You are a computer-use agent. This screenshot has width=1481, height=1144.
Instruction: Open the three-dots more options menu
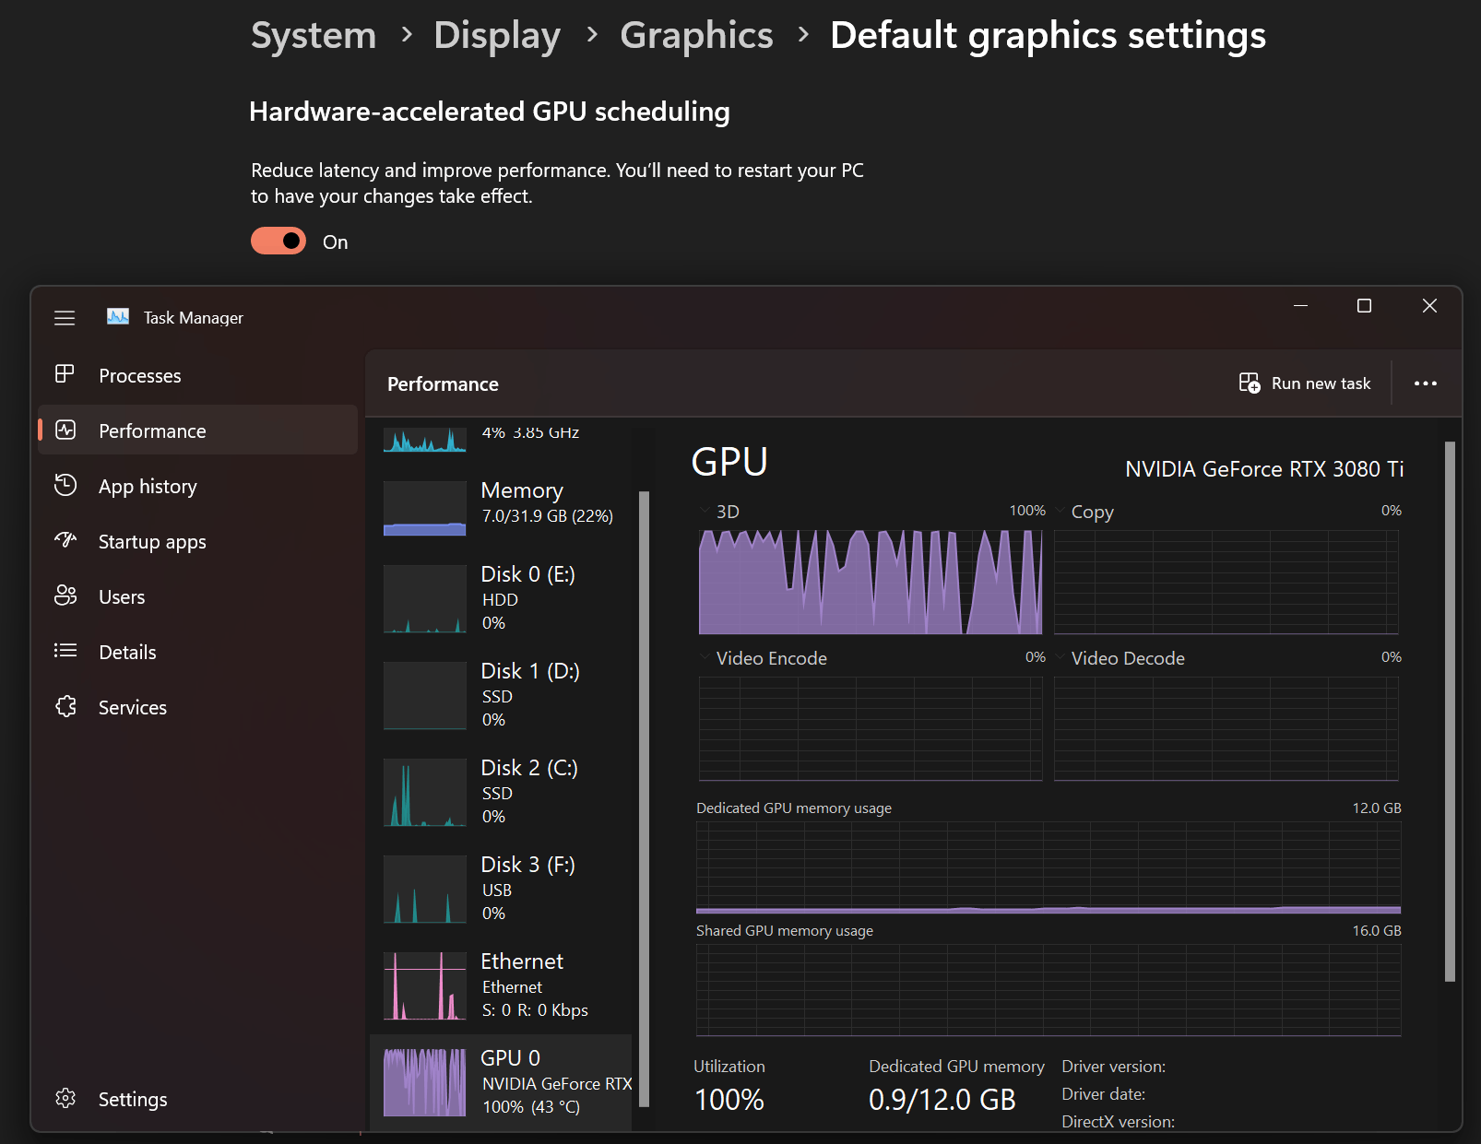[x=1426, y=383]
